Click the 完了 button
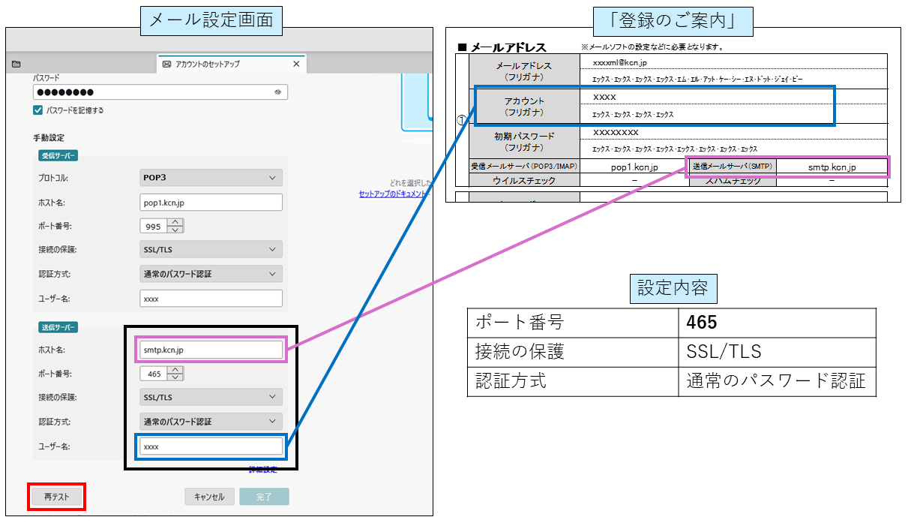 [x=264, y=496]
